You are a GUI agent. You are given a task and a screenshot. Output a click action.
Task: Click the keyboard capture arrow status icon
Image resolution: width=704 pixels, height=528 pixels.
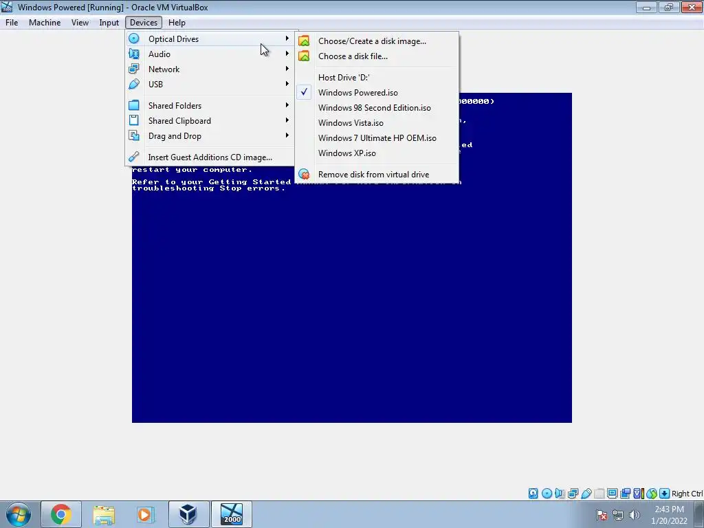pyautogui.click(x=665, y=494)
